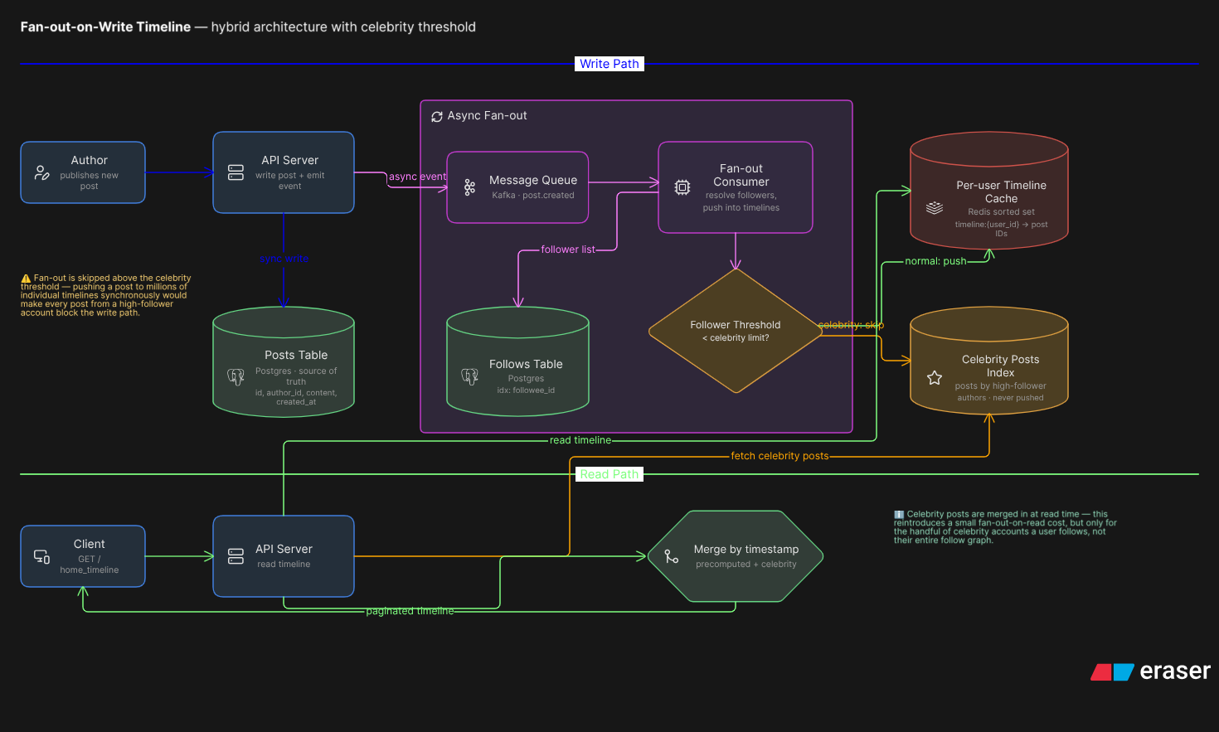This screenshot has width=1219, height=732.
Task: Click the 'Postgres · source of truth' text
Action: [296, 376]
